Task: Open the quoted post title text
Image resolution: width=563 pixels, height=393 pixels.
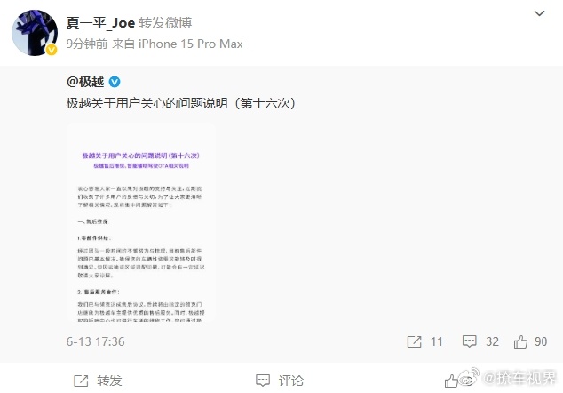Action: click(x=181, y=103)
